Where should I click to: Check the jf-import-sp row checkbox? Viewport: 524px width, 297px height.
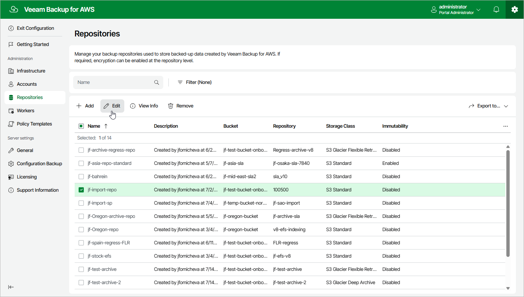coord(81,203)
